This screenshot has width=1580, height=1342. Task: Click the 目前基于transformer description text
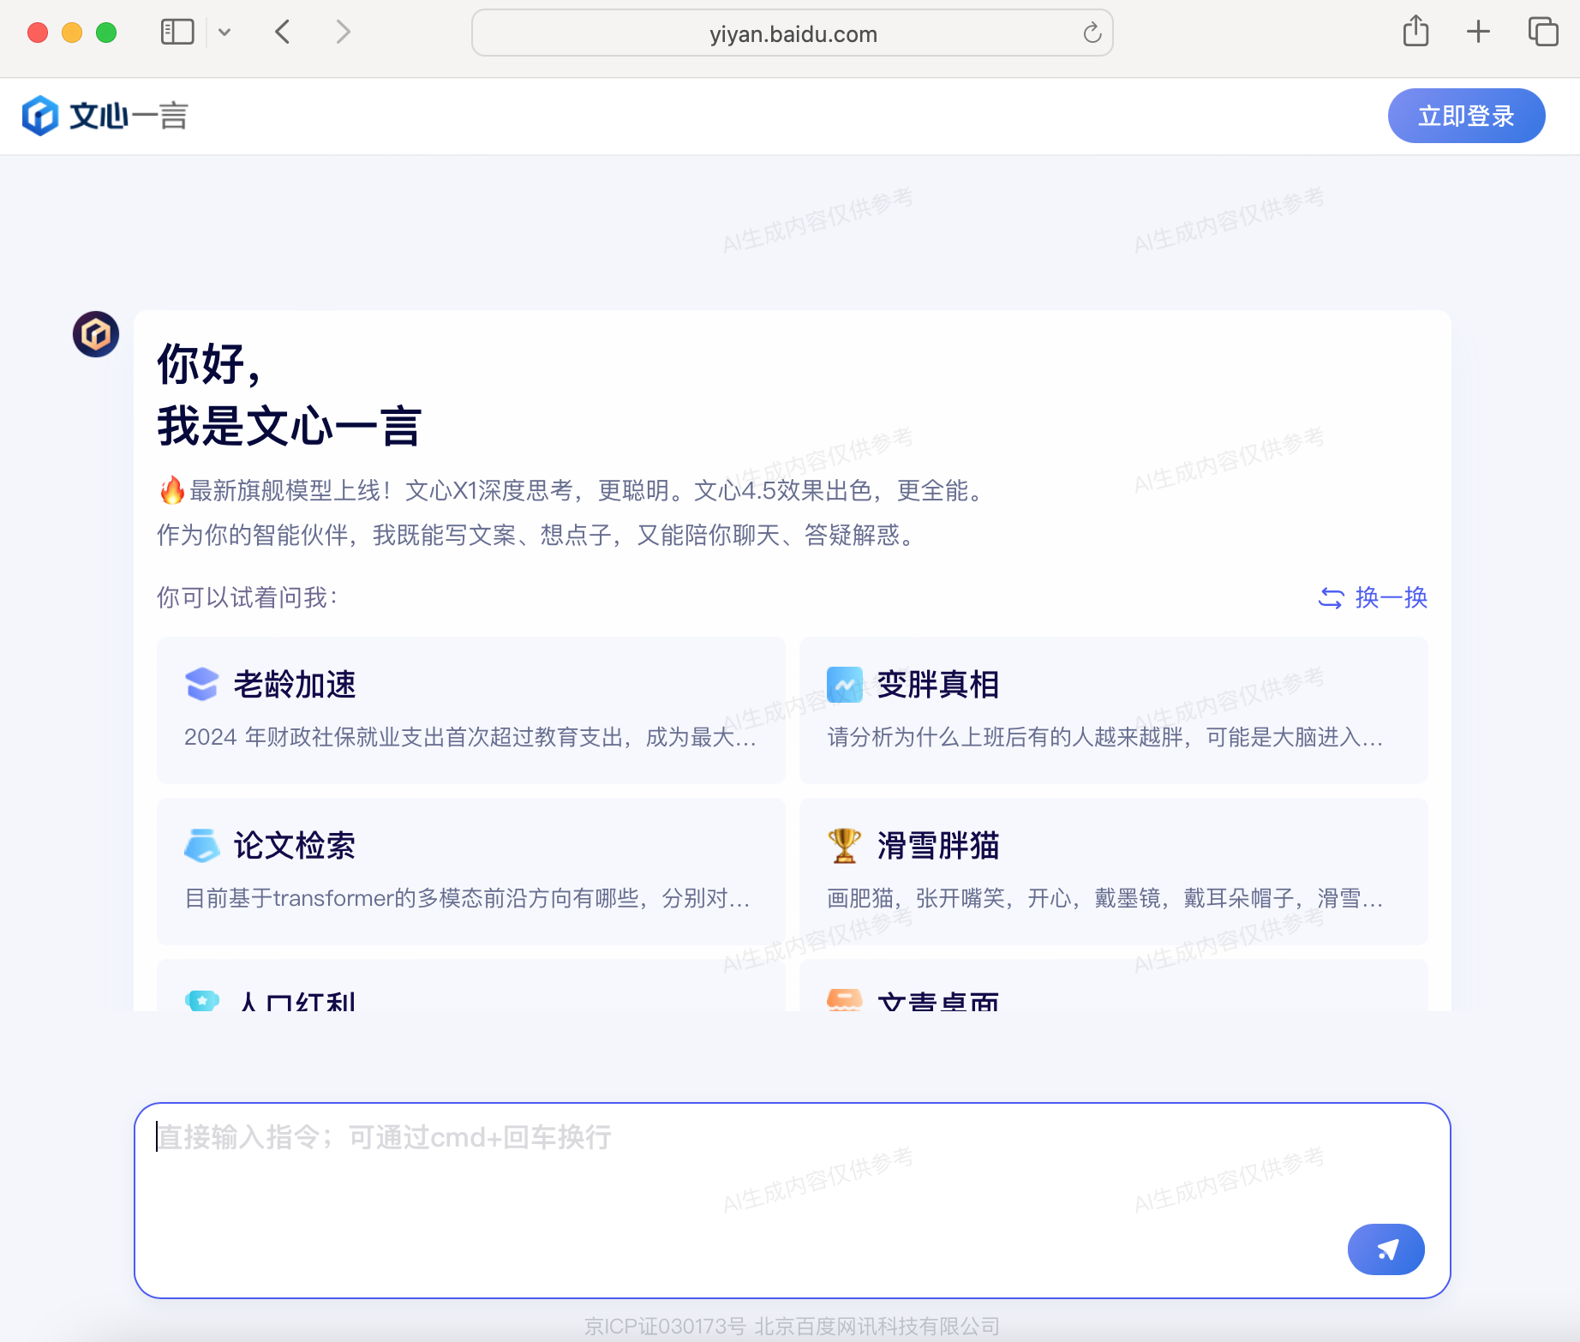point(468,898)
